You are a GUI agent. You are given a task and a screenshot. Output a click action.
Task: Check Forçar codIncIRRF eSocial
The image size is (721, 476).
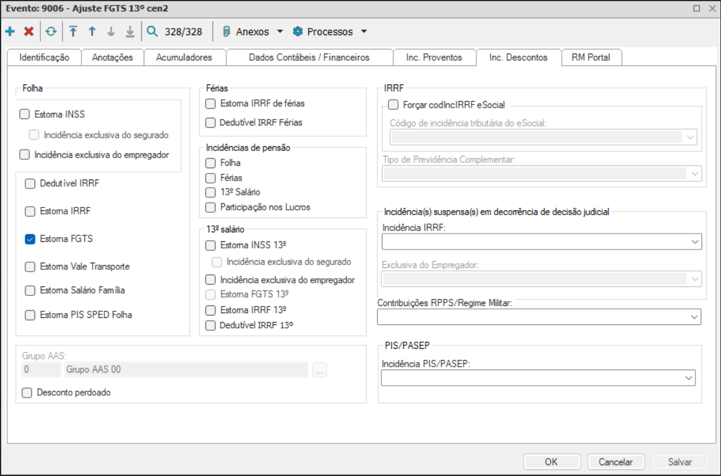(x=393, y=105)
